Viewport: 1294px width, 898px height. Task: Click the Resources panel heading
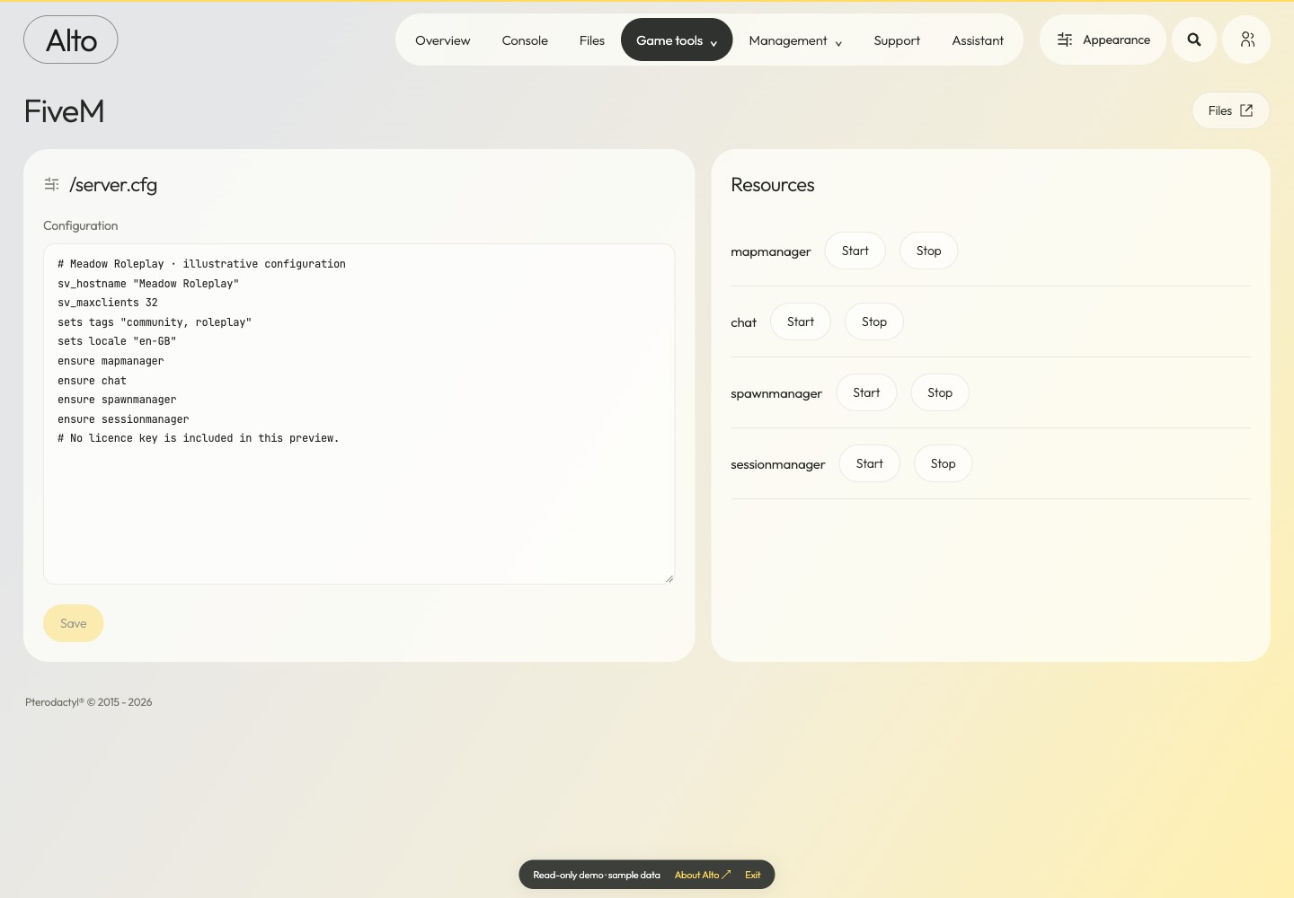[x=773, y=185]
